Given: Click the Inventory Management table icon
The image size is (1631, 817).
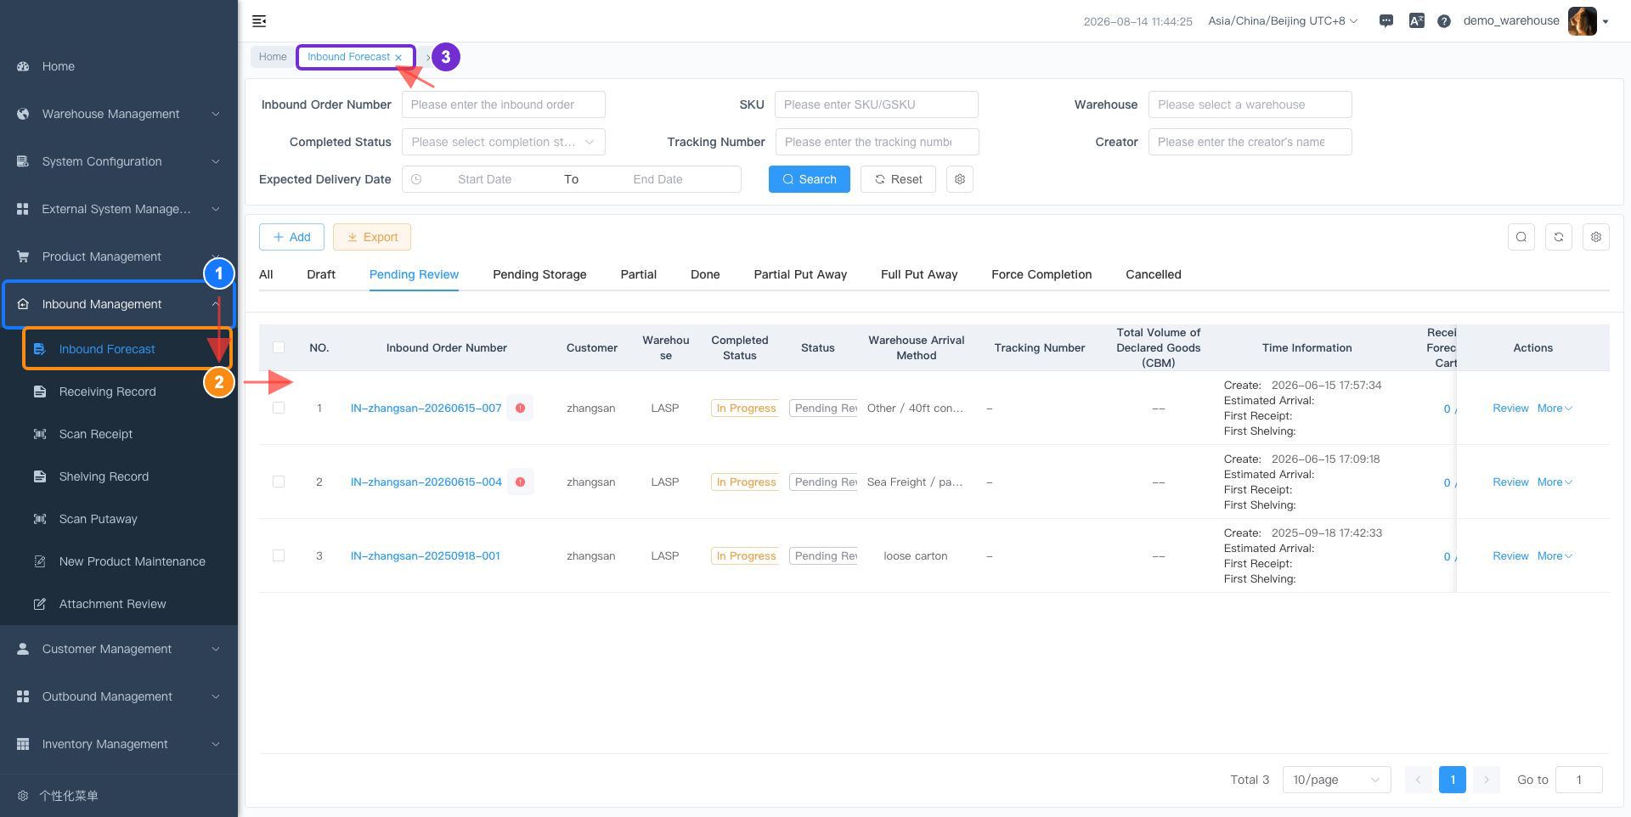Looking at the screenshot, I should tap(23, 744).
